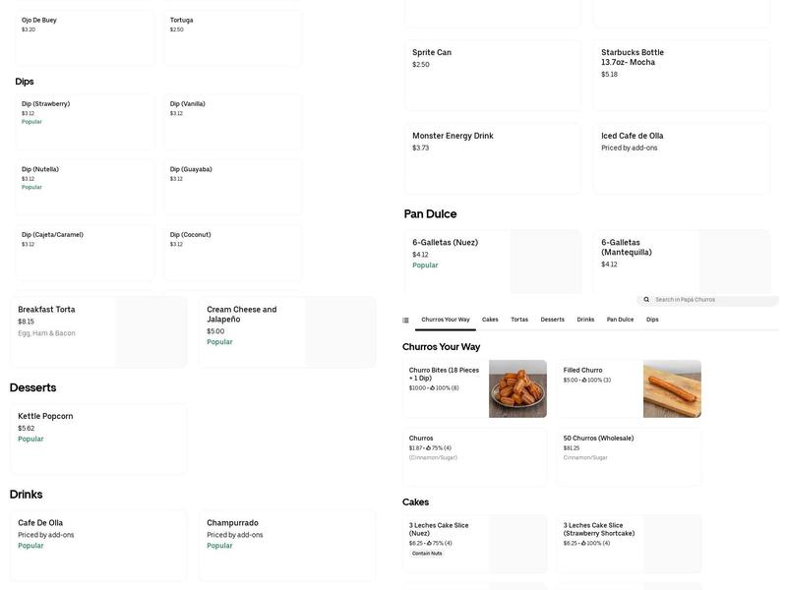Open the category list menu icon

click(403, 318)
